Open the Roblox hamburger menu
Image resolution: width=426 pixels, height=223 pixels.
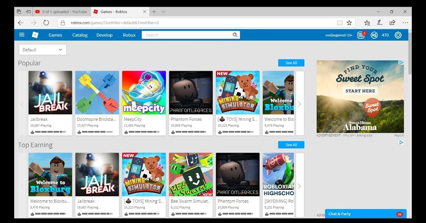tap(22, 35)
